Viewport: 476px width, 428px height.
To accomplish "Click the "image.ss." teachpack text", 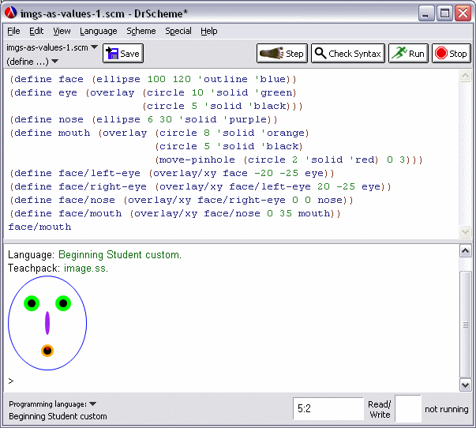I will pyautogui.click(x=86, y=268).
